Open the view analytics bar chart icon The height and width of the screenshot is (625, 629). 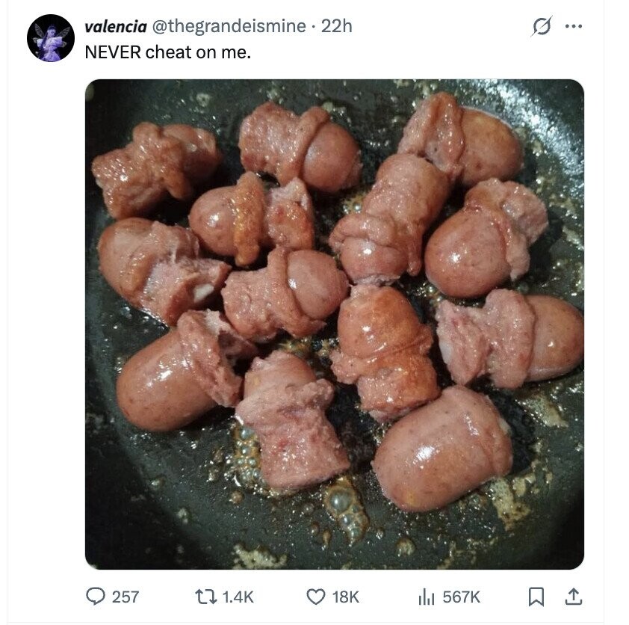pyautogui.click(x=427, y=597)
